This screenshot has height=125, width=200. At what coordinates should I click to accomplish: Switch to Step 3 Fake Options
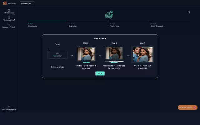pos(114,25)
